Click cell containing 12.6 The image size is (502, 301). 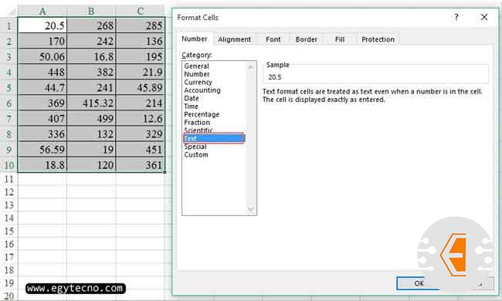(x=141, y=119)
